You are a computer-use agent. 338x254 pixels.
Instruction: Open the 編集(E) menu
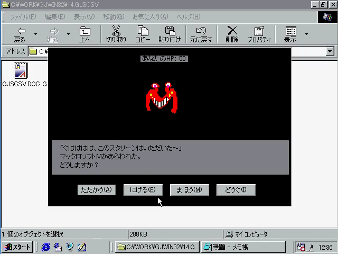click(55, 17)
